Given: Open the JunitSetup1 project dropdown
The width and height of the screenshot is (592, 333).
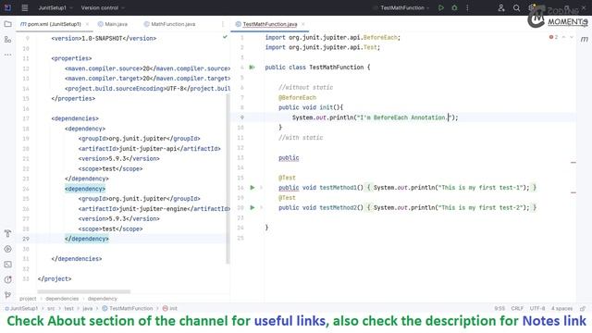Looking at the screenshot, I should (x=55, y=7).
